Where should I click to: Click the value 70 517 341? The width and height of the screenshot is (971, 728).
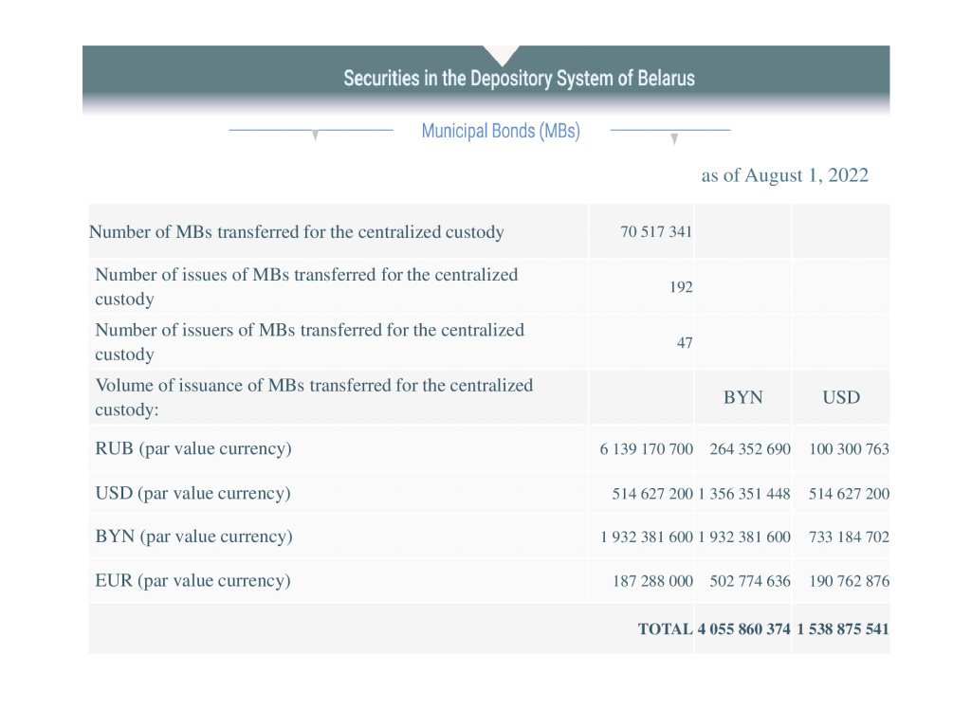[x=656, y=232]
